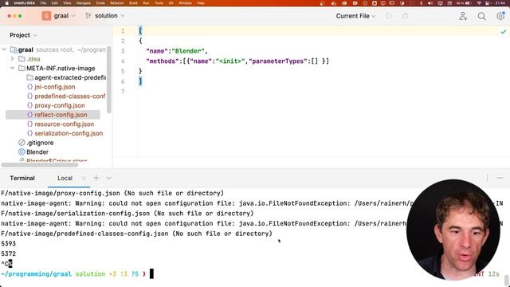Open terminal tool window options (three dots)

click(487, 178)
